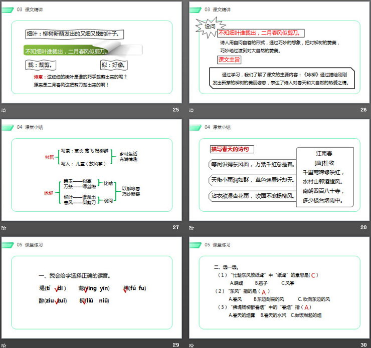The width and height of the screenshot is (371, 348).
Task: Click the red 咏柳 label on slide 27
Action: [49, 193]
